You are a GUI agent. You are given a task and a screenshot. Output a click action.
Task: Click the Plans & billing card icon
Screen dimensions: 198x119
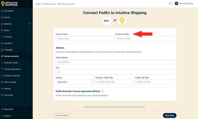pos(2,82)
